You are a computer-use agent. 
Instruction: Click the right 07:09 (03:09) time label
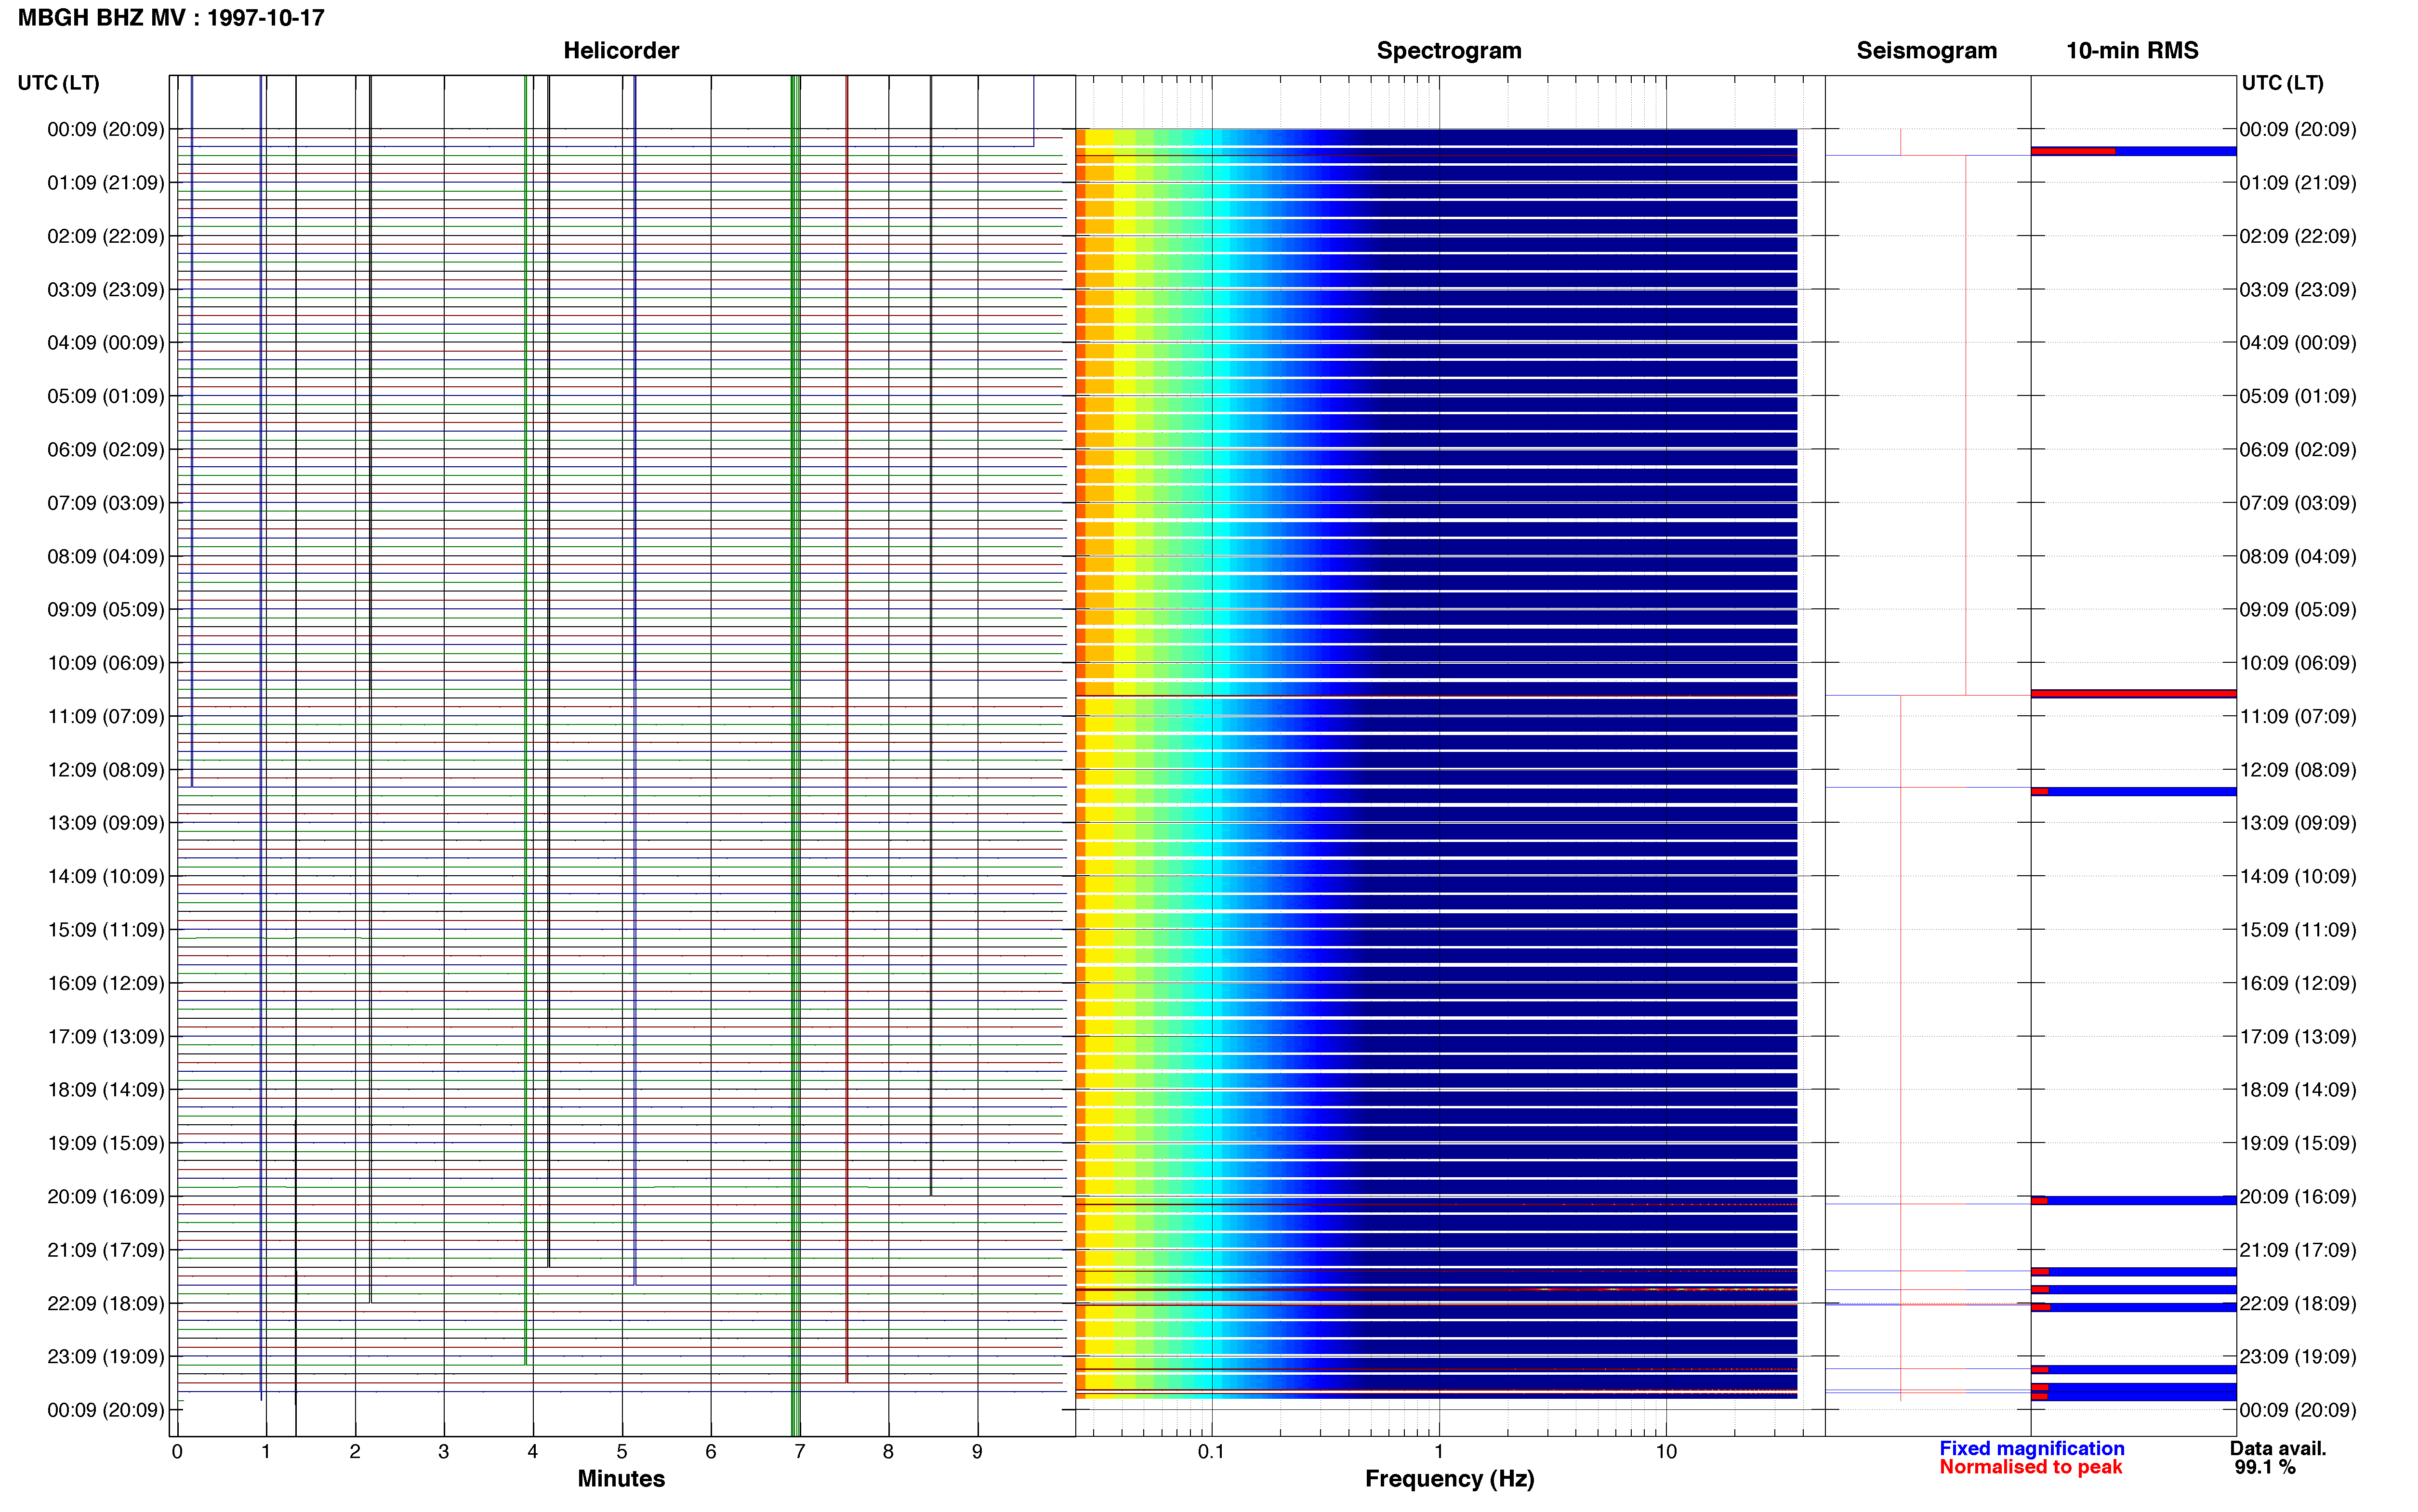click(2298, 503)
